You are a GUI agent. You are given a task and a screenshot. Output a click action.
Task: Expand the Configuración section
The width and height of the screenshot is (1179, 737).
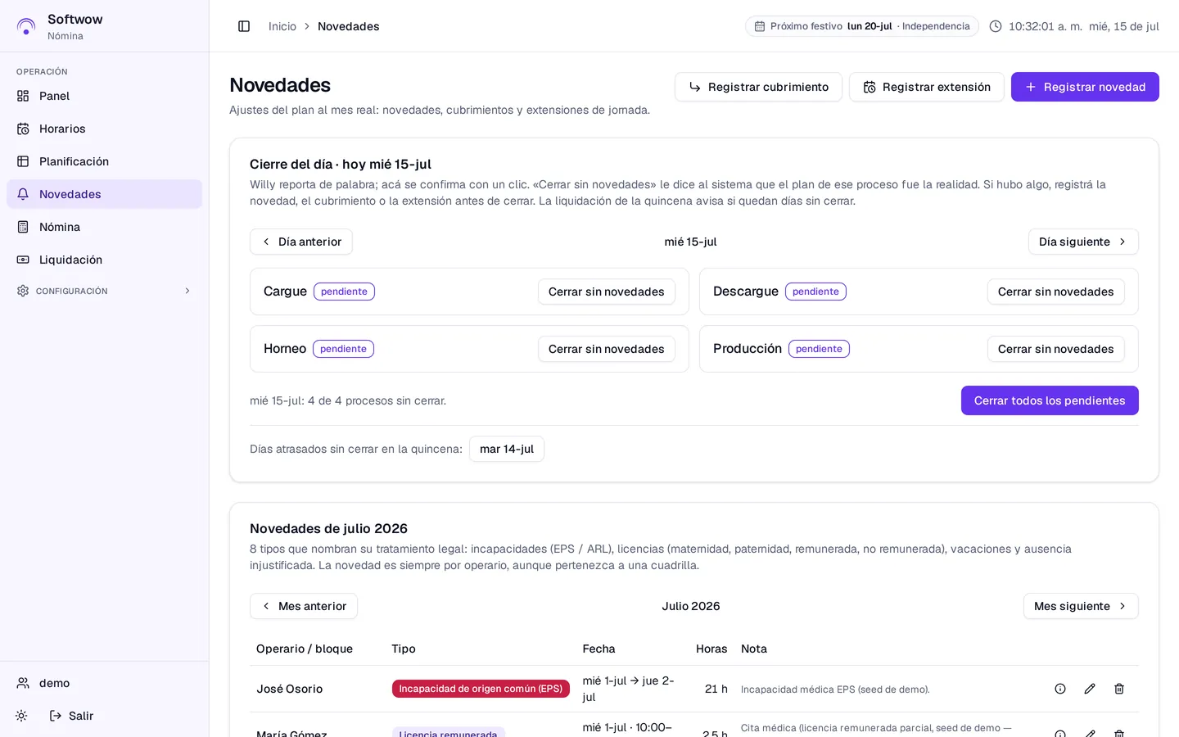[104, 291]
